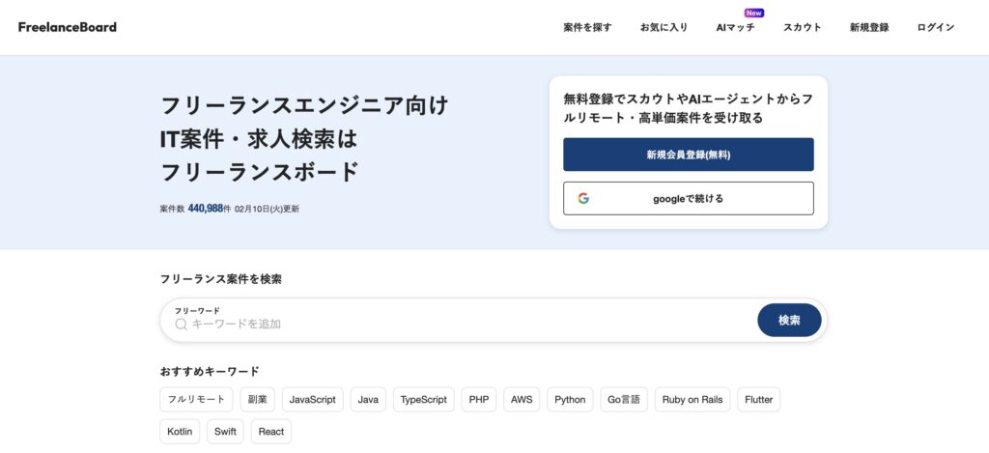
Task: Click 新規会員登録(無料) button
Action: coord(688,155)
